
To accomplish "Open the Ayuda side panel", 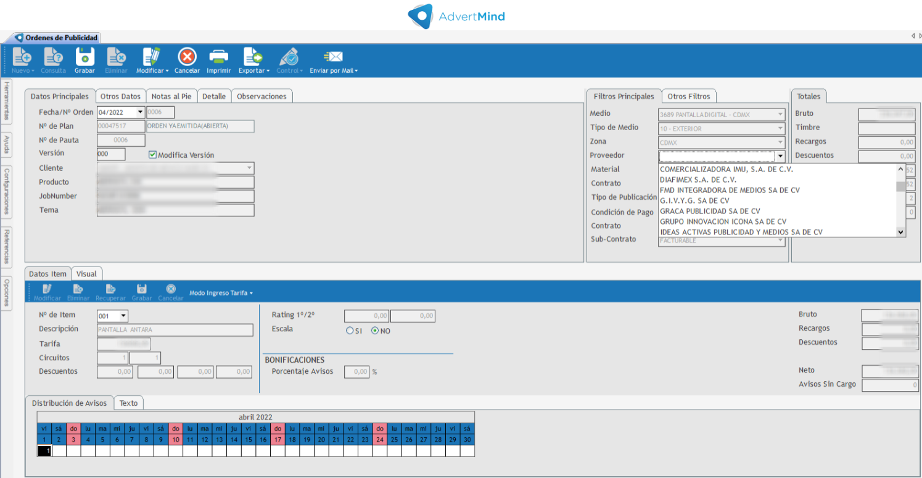I will (6, 146).
